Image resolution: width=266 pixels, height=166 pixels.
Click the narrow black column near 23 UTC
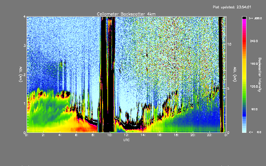[221, 74]
